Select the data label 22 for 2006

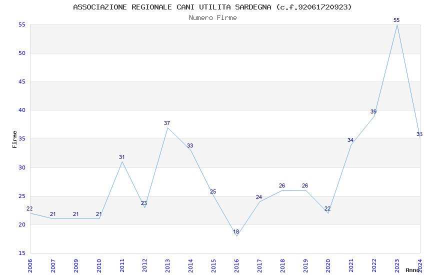click(x=29, y=208)
